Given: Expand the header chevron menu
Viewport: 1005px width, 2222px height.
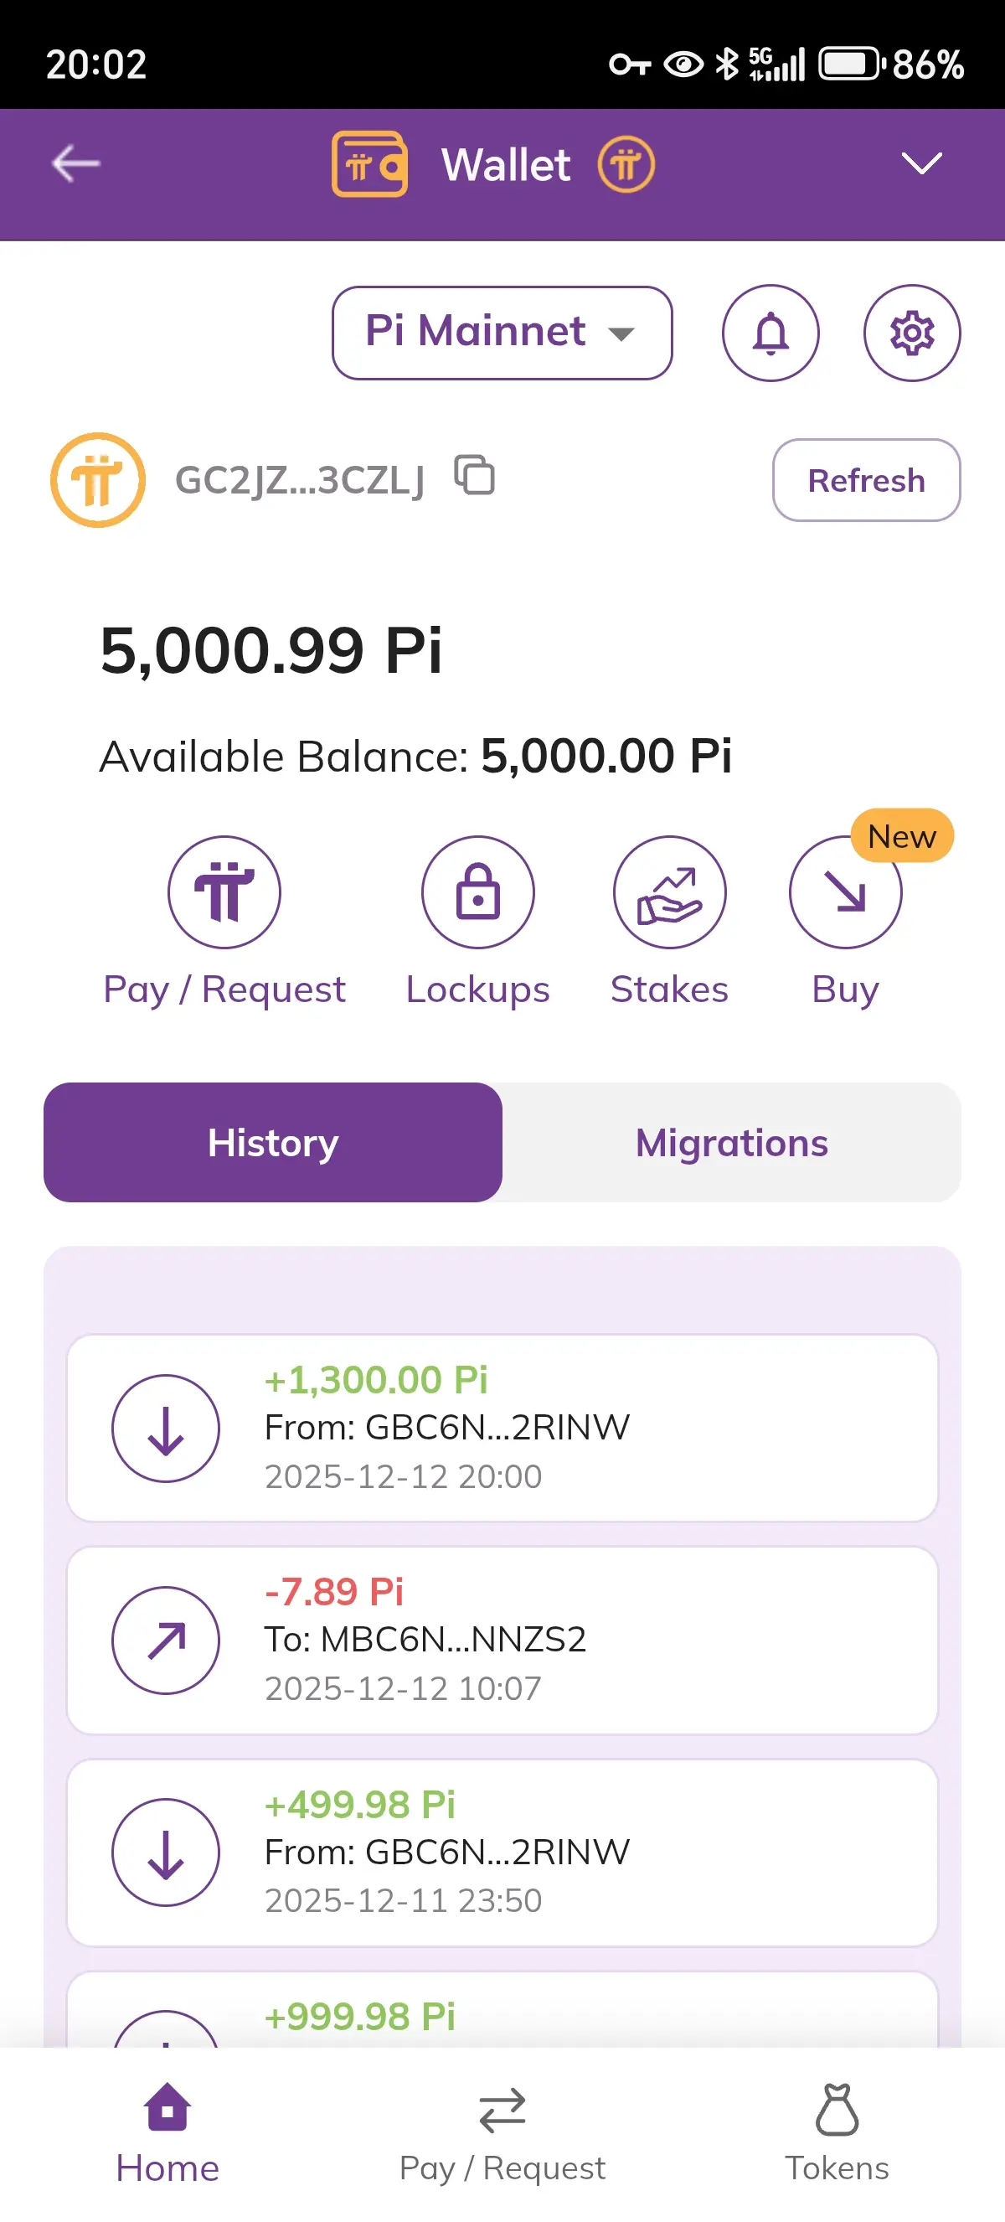Looking at the screenshot, I should point(920,164).
